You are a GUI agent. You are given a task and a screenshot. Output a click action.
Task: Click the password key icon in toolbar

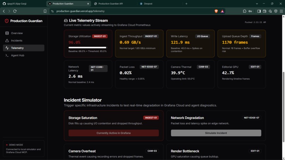tap(250, 11)
